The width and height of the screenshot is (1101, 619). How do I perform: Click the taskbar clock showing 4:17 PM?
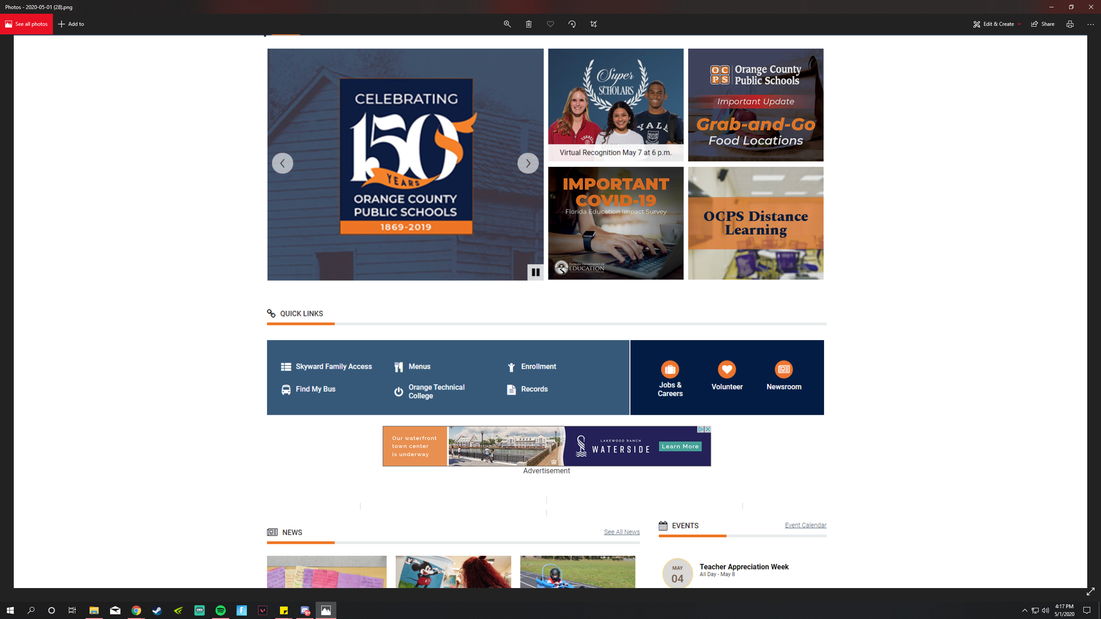click(x=1064, y=610)
